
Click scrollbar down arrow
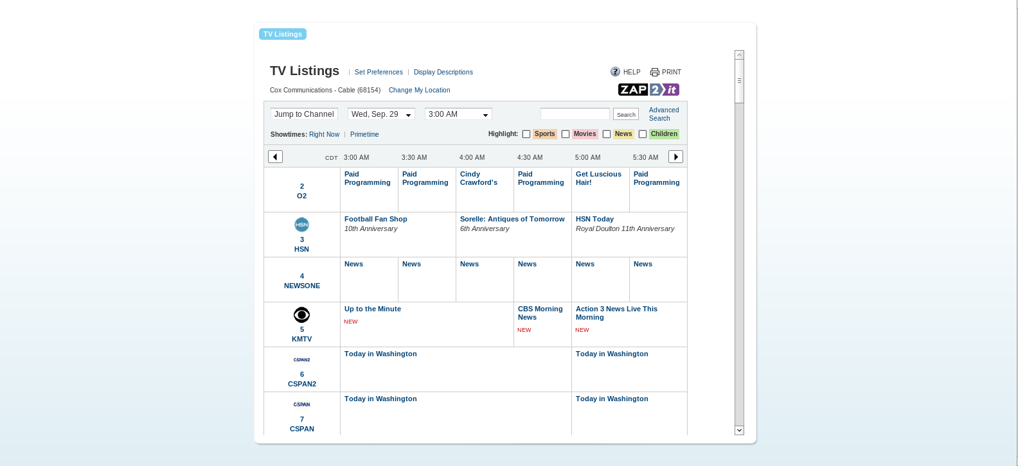[x=740, y=430]
